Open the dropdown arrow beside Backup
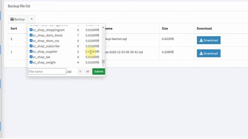 (x=31, y=19)
